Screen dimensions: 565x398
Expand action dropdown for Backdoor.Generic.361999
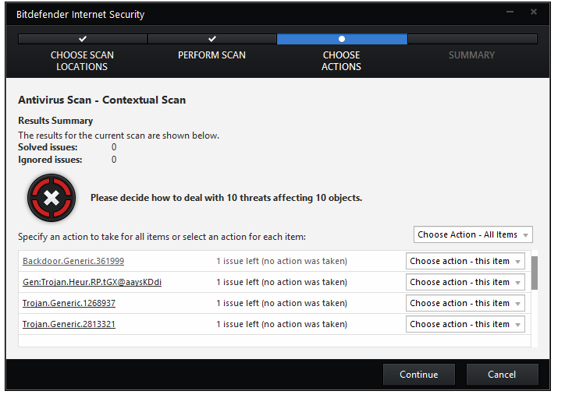pos(465,262)
